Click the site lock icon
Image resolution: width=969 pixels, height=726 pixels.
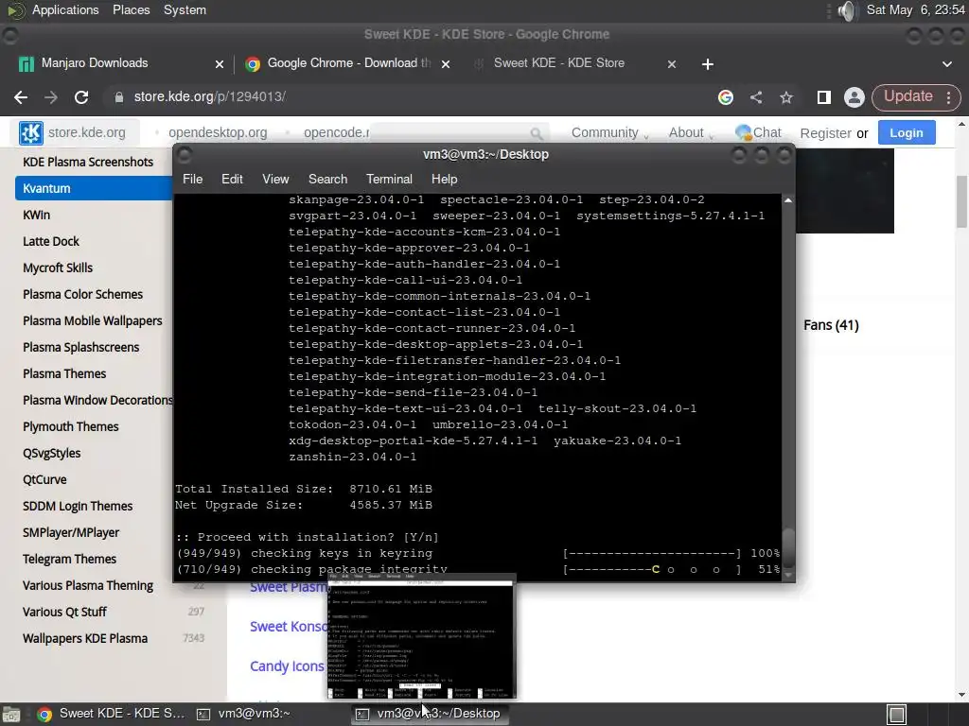pos(119,97)
